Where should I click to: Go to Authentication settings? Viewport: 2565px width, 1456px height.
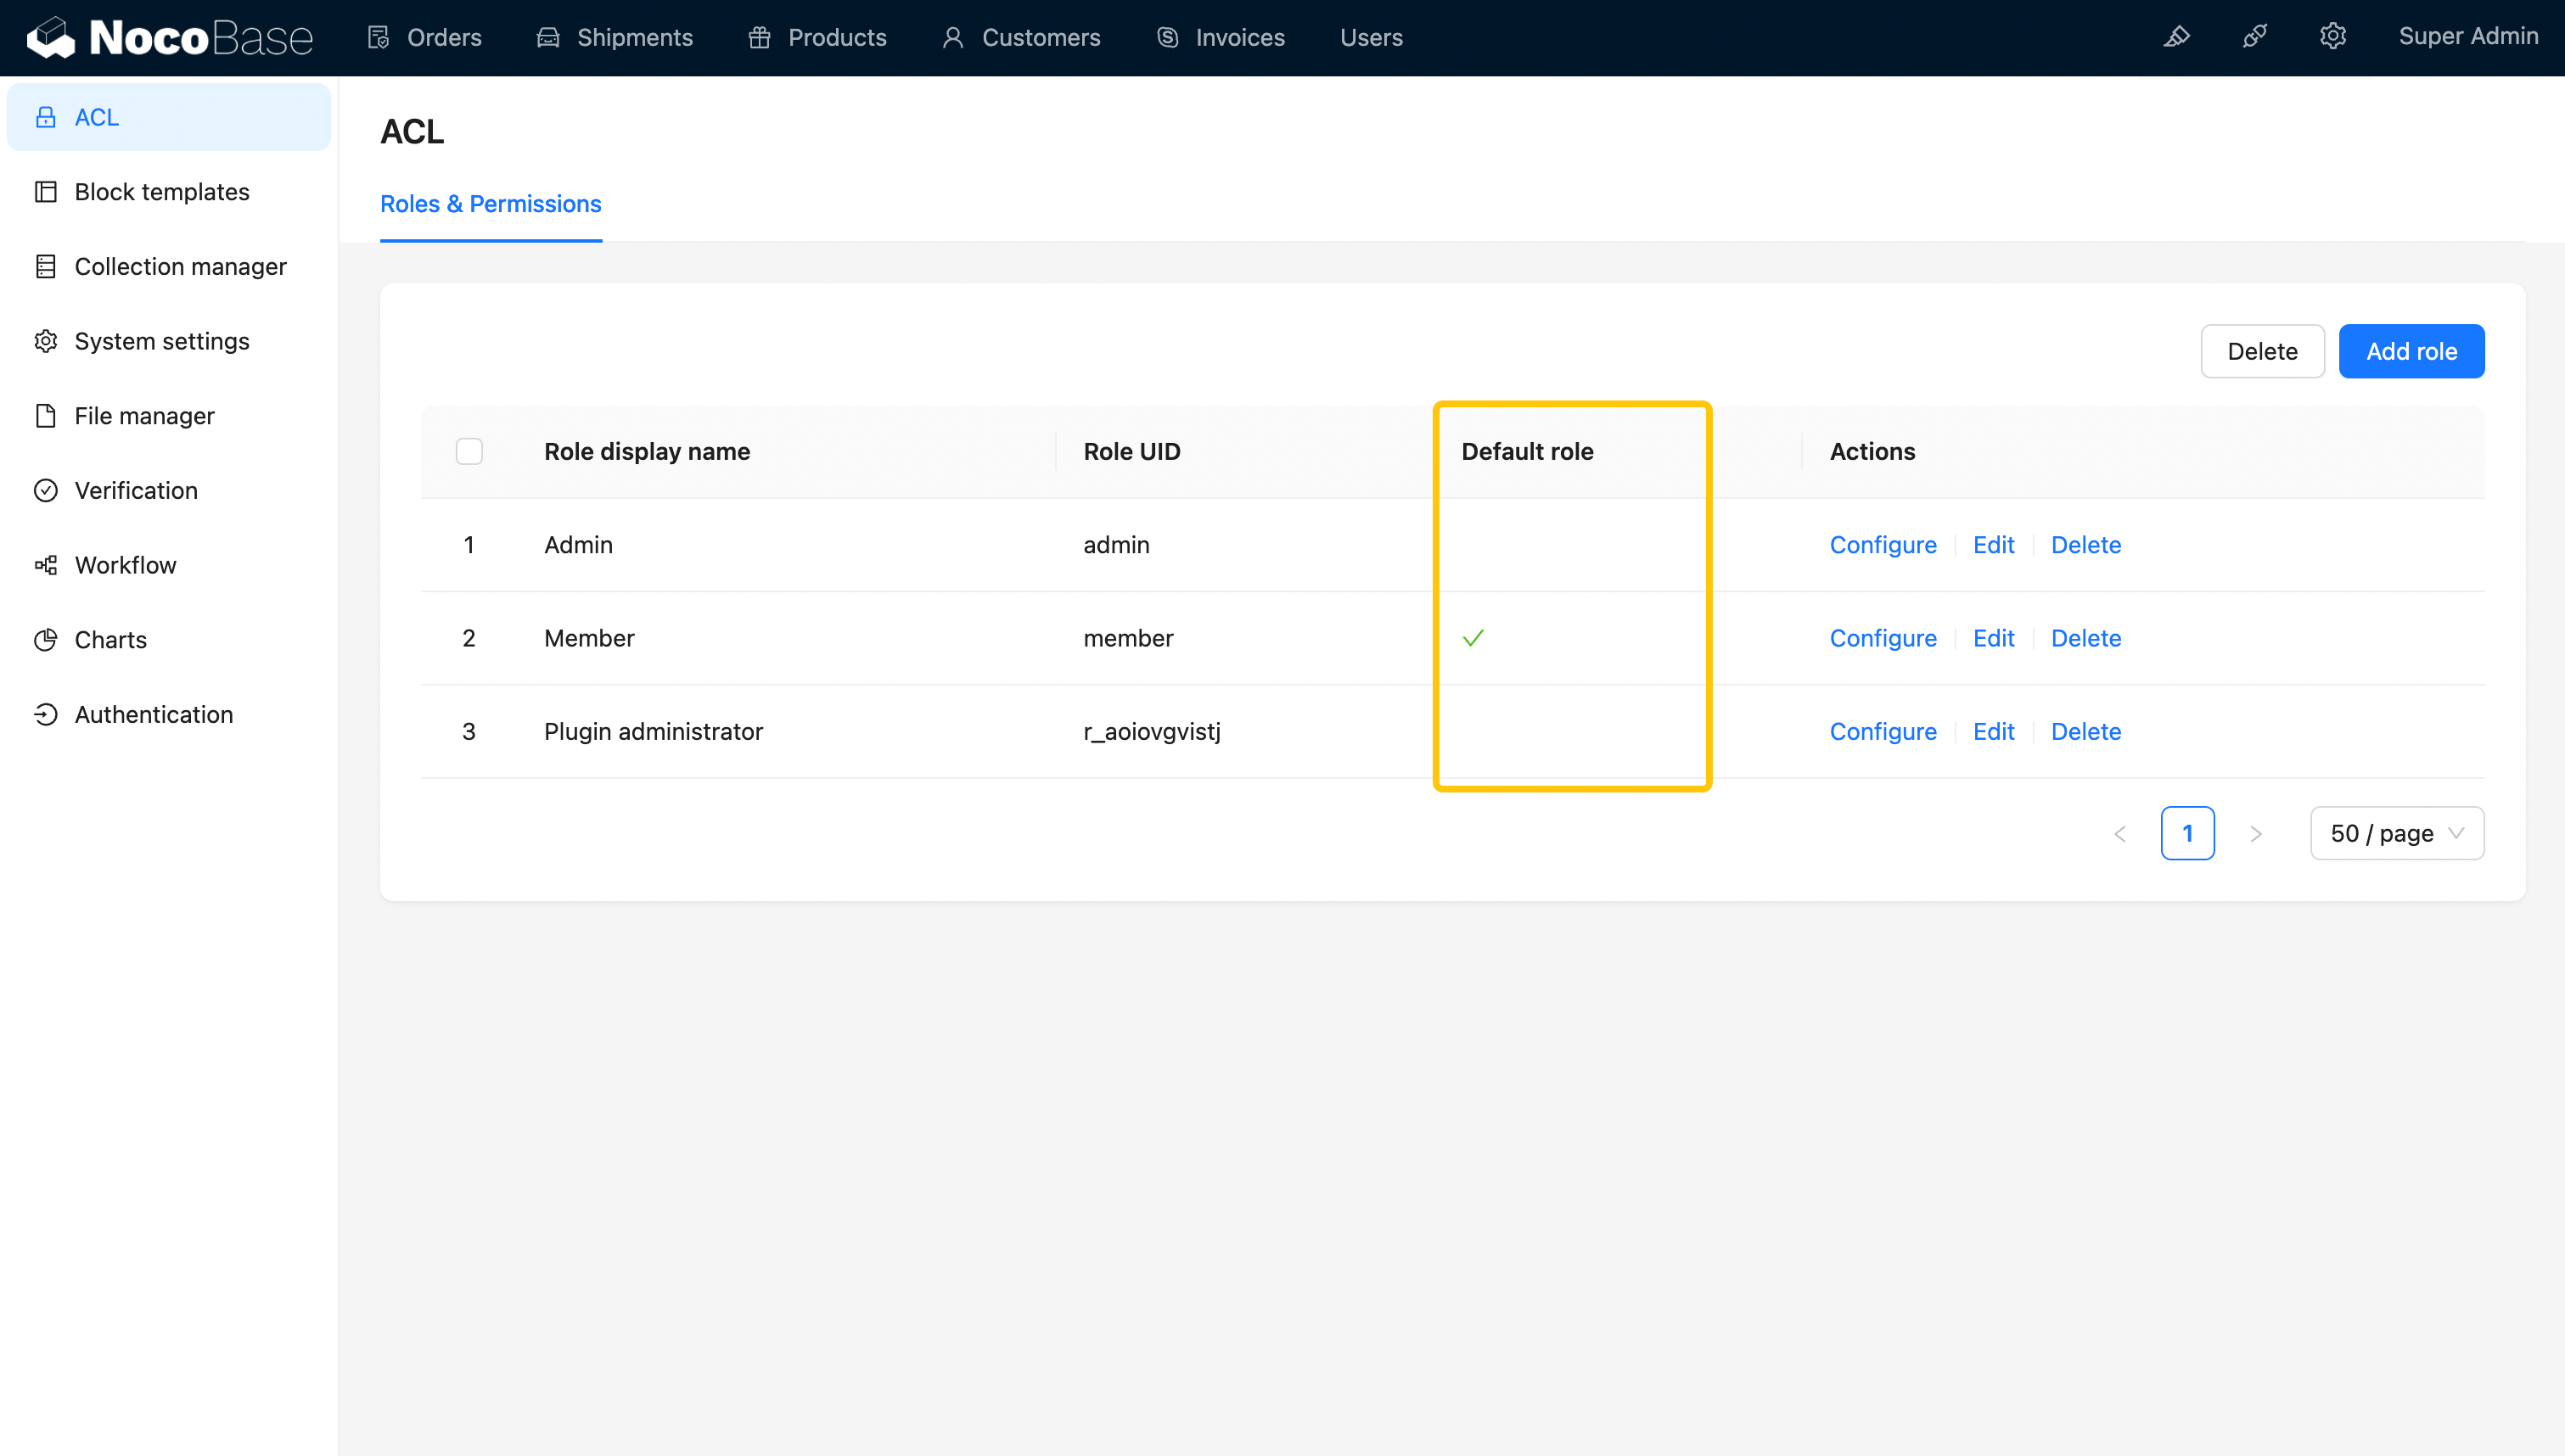[153, 714]
